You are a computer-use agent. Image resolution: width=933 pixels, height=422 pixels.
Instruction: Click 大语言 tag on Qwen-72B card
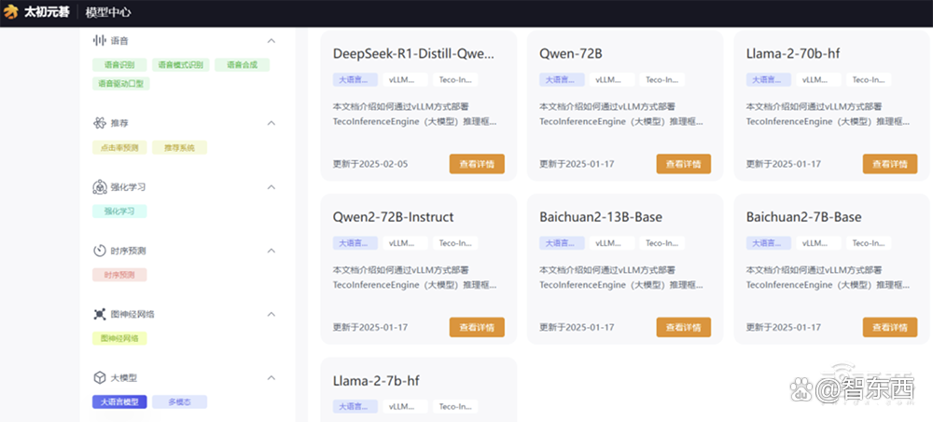click(x=562, y=79)
